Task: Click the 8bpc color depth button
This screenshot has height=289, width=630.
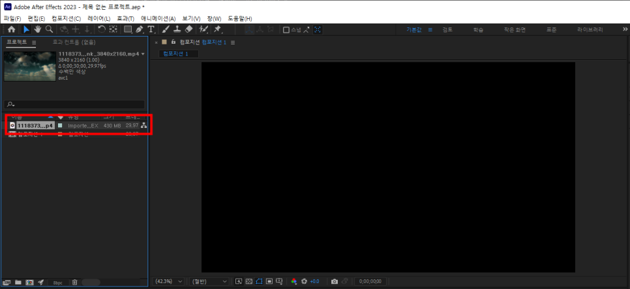Action: tap(58, 282)
